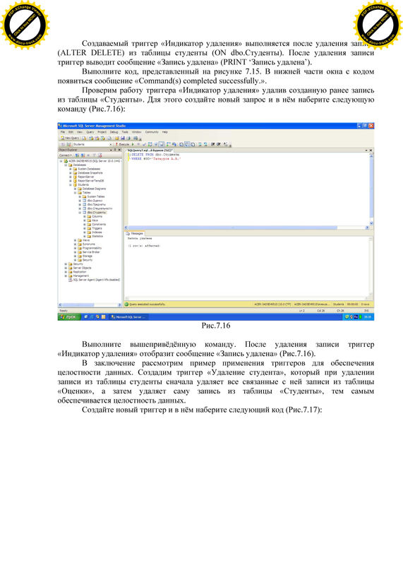Open the Community menu
Viewport: 403px width, 570px height.
[152, 132]
